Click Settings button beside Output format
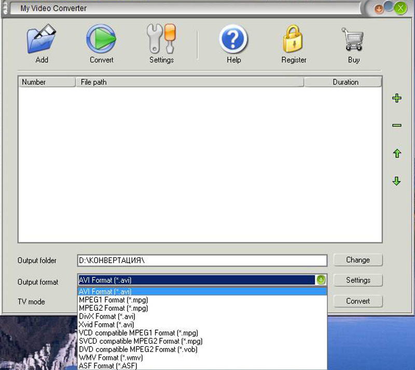 [358, 280]
